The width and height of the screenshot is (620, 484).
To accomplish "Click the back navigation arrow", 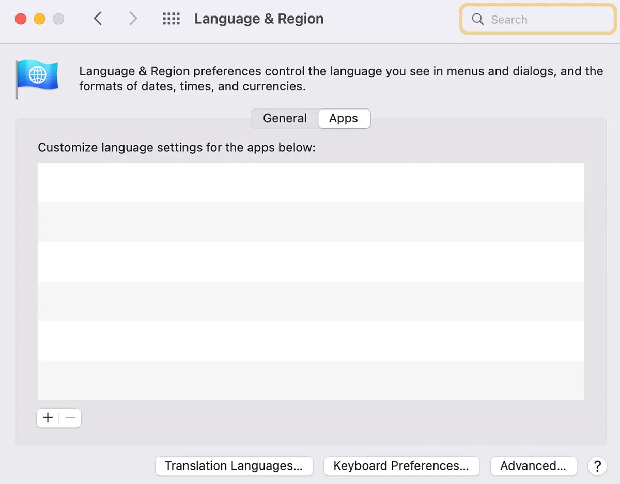I will (98, 18).
